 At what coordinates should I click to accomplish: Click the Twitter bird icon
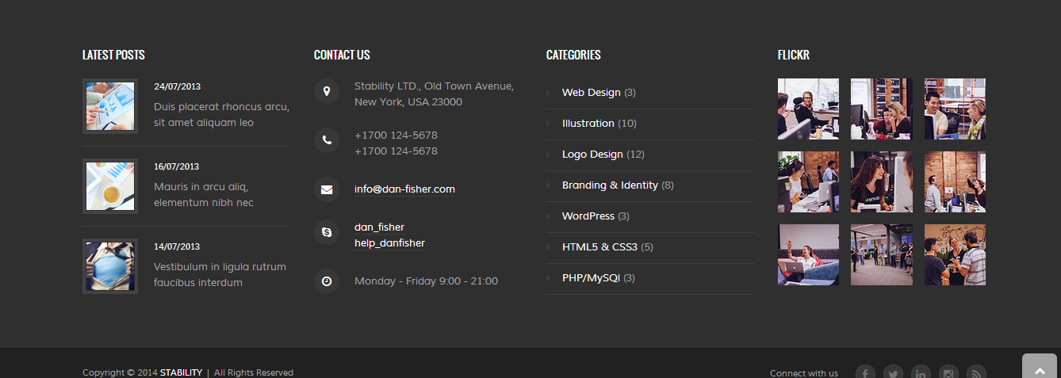(x=893, y=373)
